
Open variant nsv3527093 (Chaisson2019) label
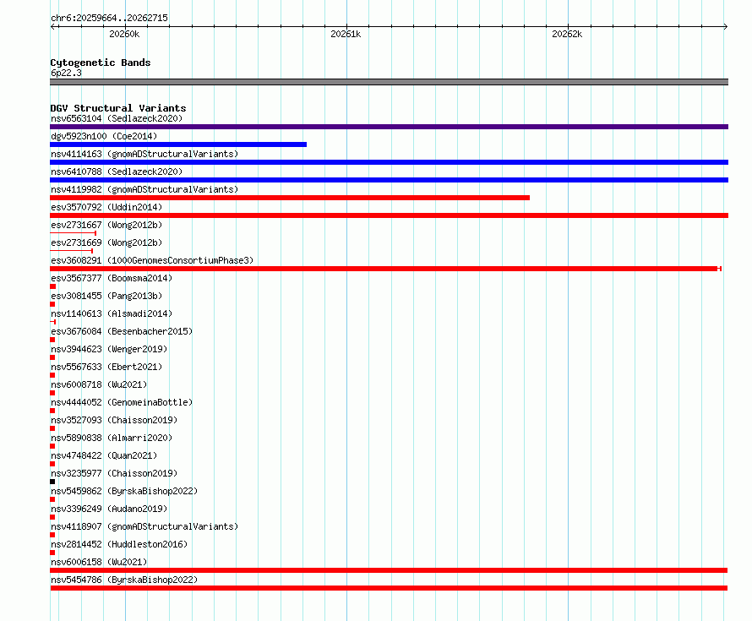pos(114,420)
